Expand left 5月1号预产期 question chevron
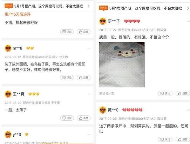Viewport: 190px width, 144px height. [89, 6]
